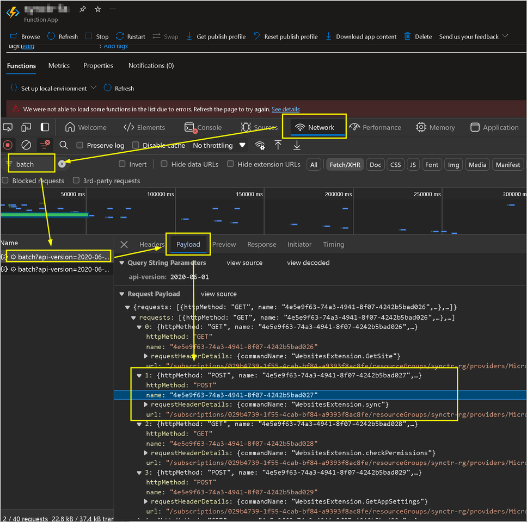Click the network search magnifier icon
Screen dimensions: 527x522
point(64,145)
